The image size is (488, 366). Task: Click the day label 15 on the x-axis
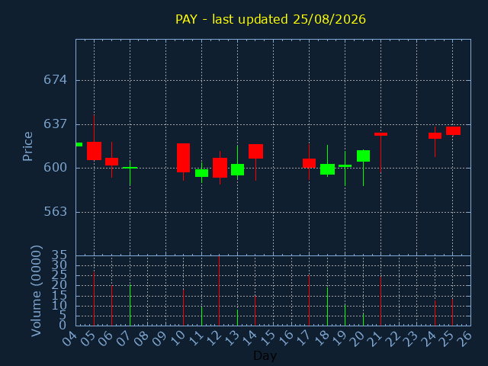(267, 339)
